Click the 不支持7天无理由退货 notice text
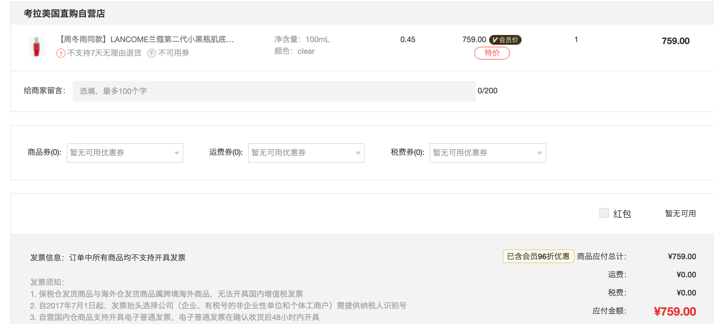714x324 pixels. [x=104, y=53]
